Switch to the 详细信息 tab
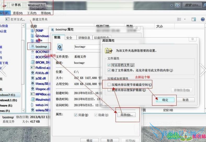 84,38
